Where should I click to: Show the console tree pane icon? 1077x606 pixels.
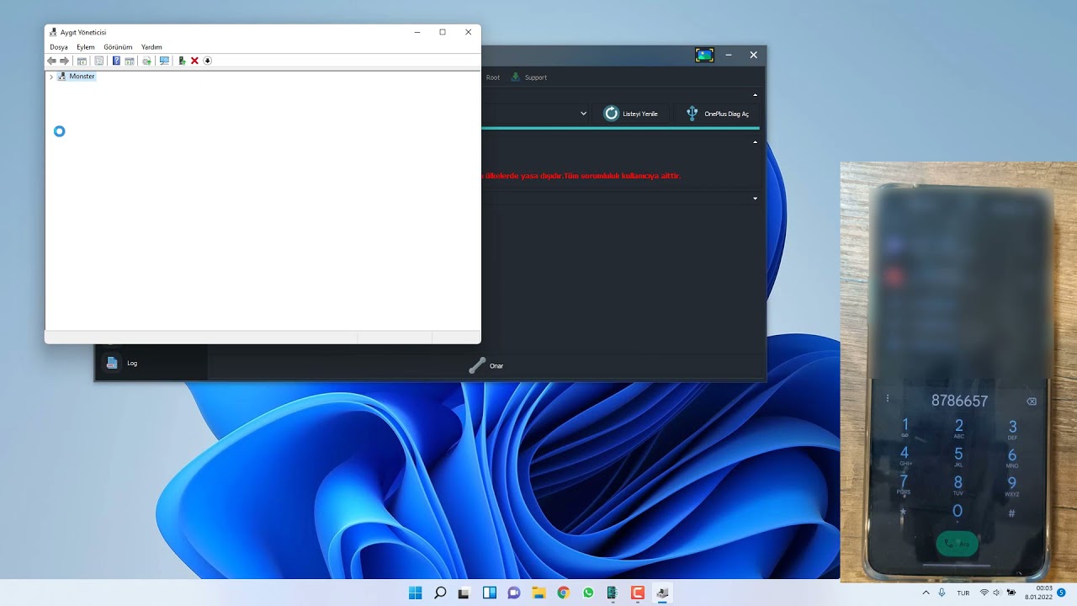pos(82,61)
